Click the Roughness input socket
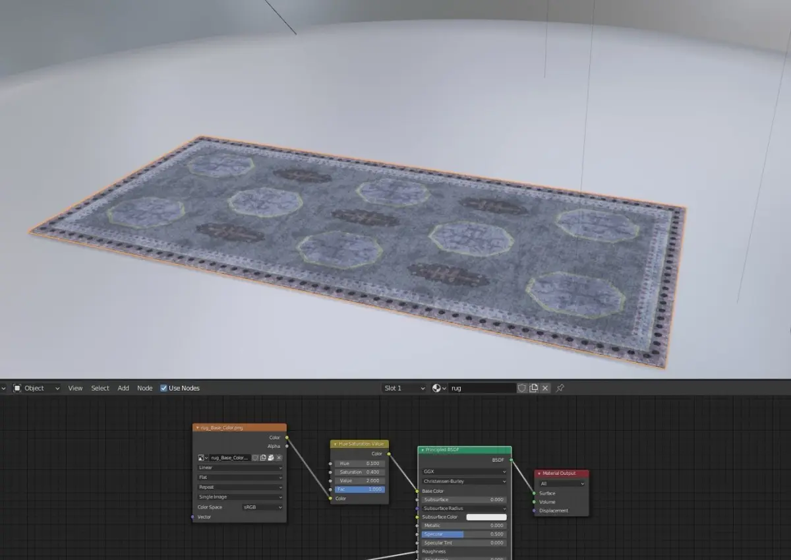 click(417, 551)
